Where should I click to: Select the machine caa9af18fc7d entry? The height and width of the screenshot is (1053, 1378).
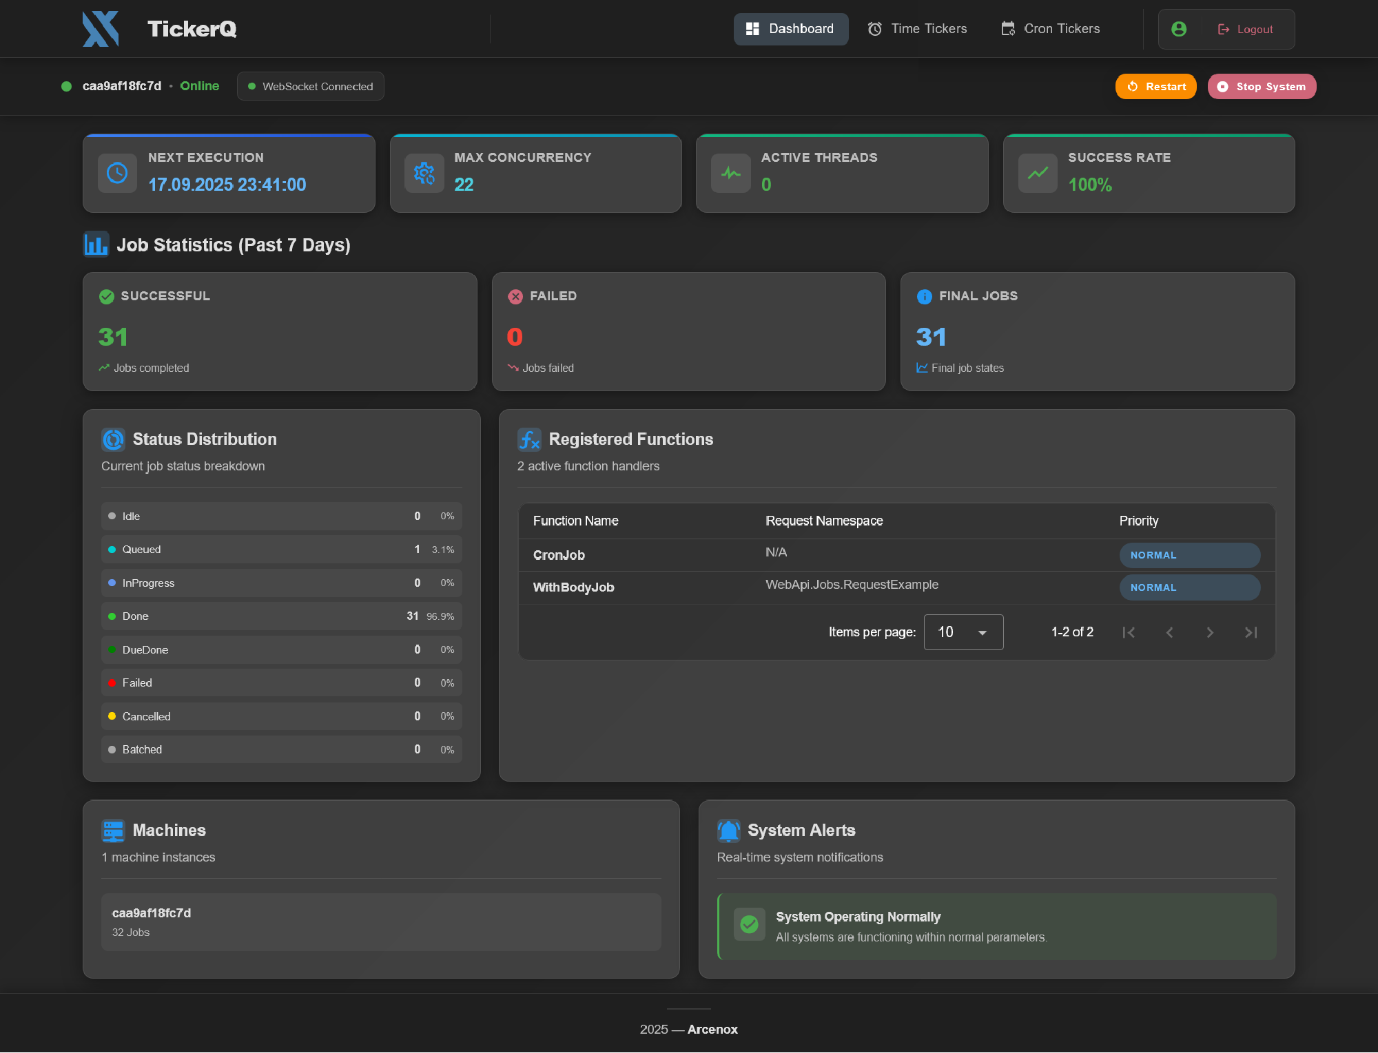(381, 921)
